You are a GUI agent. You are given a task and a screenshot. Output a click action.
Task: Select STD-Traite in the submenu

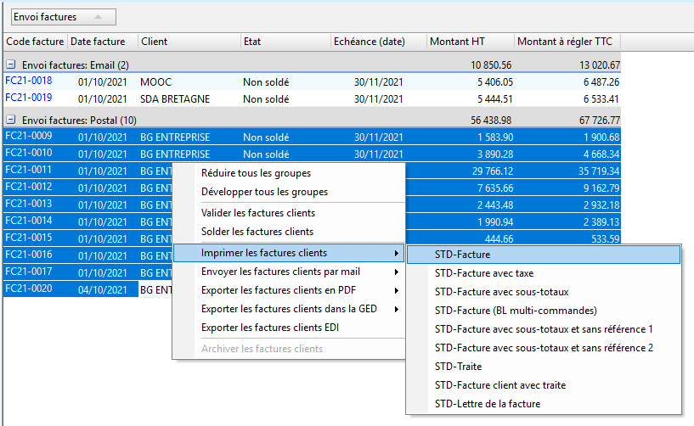click(458, 367)
